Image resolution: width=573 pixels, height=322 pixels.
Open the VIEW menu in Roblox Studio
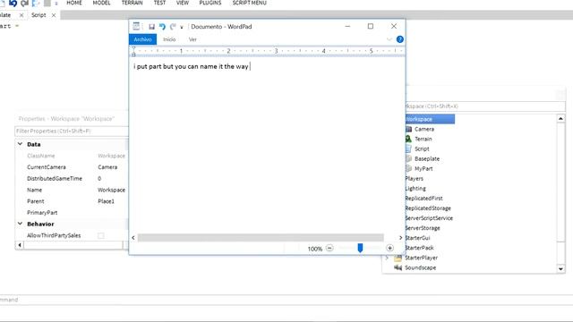click(x=183, y=3)
